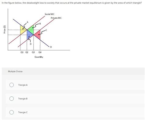Click the Triangle A answer label
145x120 pixels.
tap(23, 85)
